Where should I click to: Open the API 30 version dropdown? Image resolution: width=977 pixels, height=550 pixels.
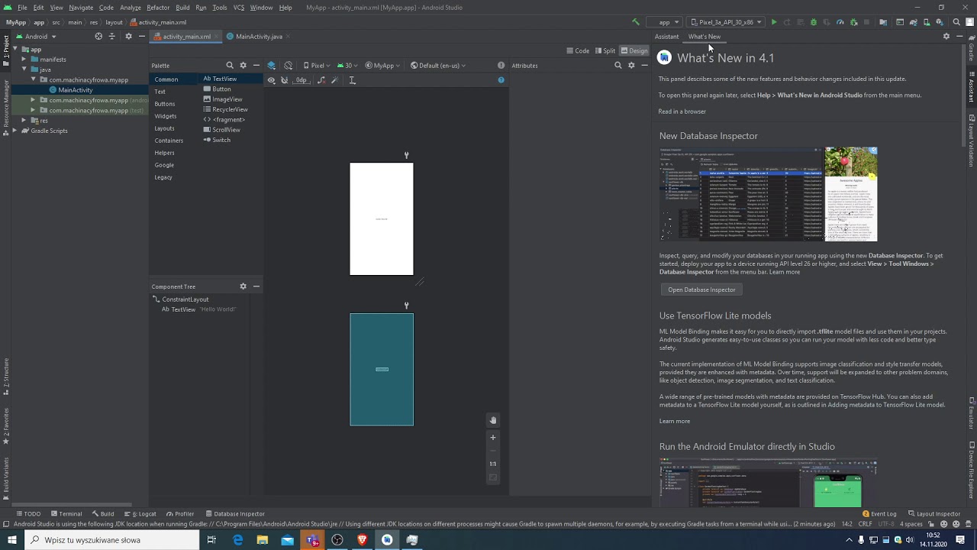[348, 66]
